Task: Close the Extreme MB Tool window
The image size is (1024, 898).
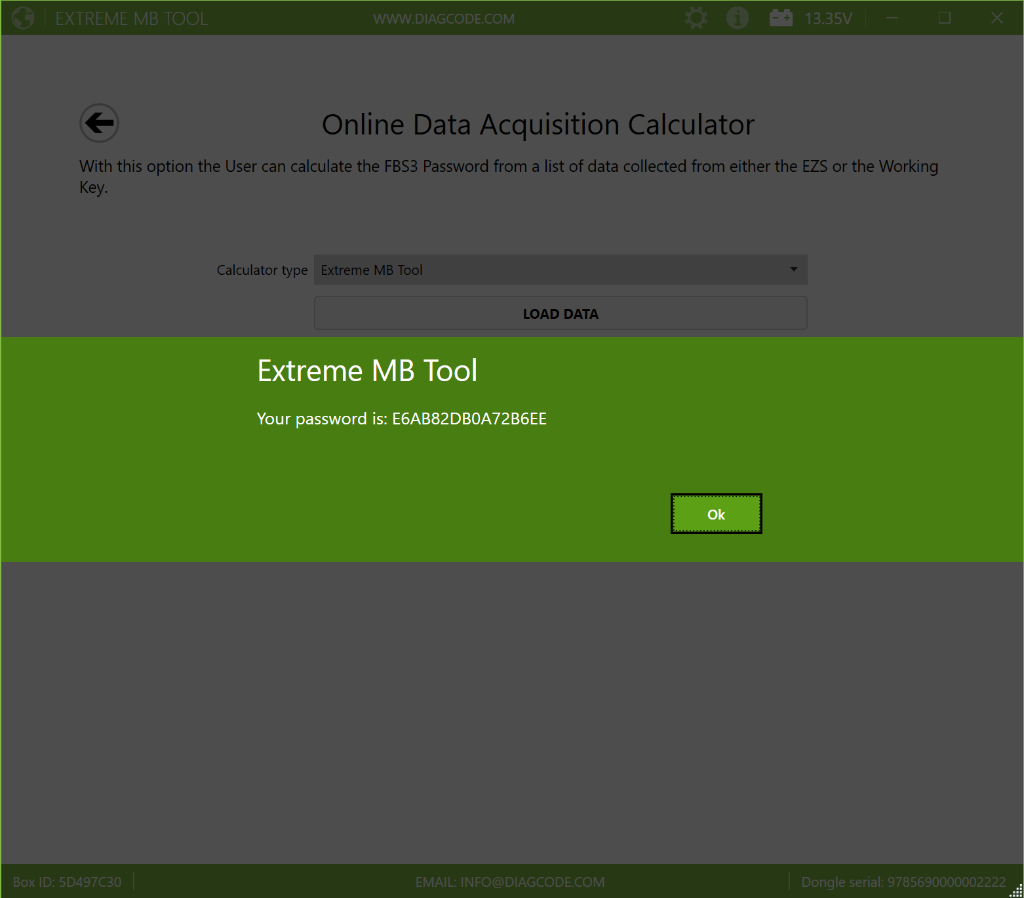Action: pos(996,18)
